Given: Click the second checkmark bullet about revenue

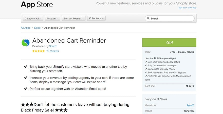Looking at the screenshot, I should coord(26,78).
